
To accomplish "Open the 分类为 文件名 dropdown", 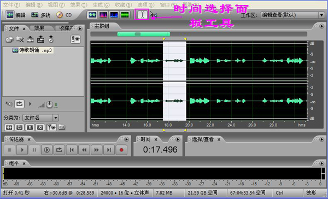I will 41,118.
